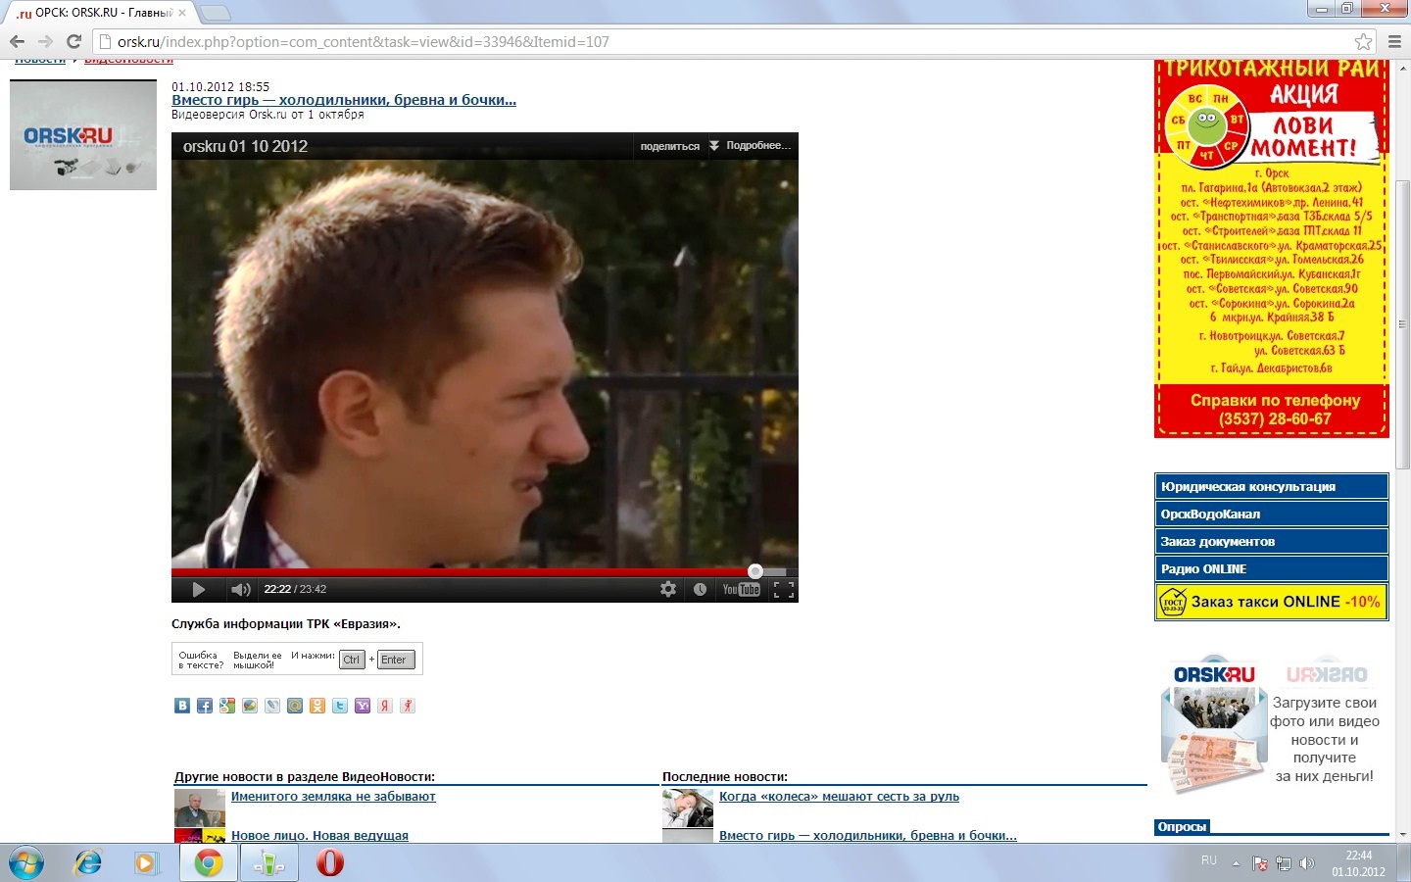Image resolution: width=1411 pixels, height=882 pixels.
Task: Open the article title link Вместо гирь
Action: pos(344,100)
